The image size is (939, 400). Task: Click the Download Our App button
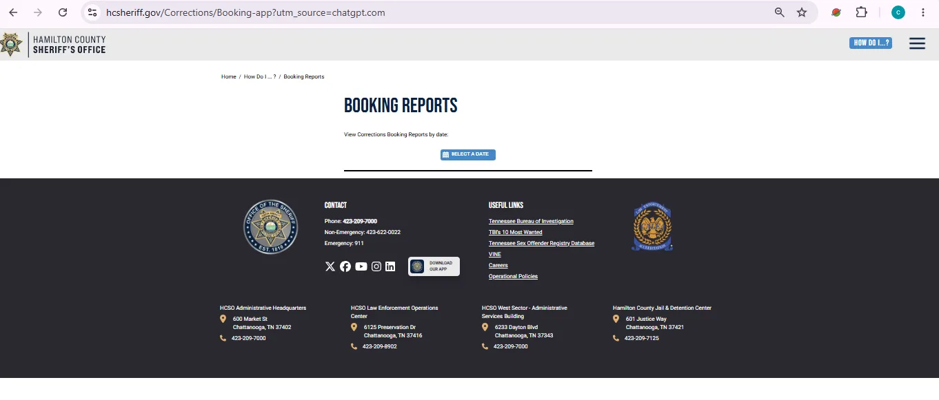click(x=434, y=266)
